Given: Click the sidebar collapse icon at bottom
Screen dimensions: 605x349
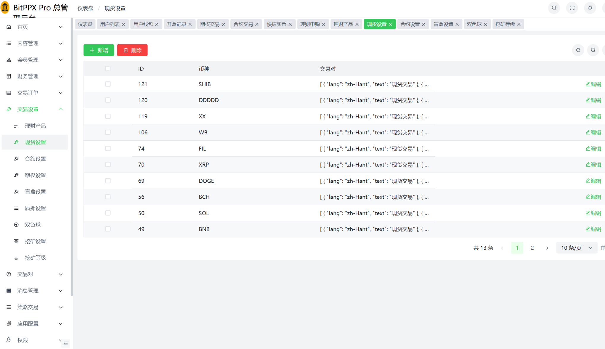Looking at the screenshot, I should (66, 343).
